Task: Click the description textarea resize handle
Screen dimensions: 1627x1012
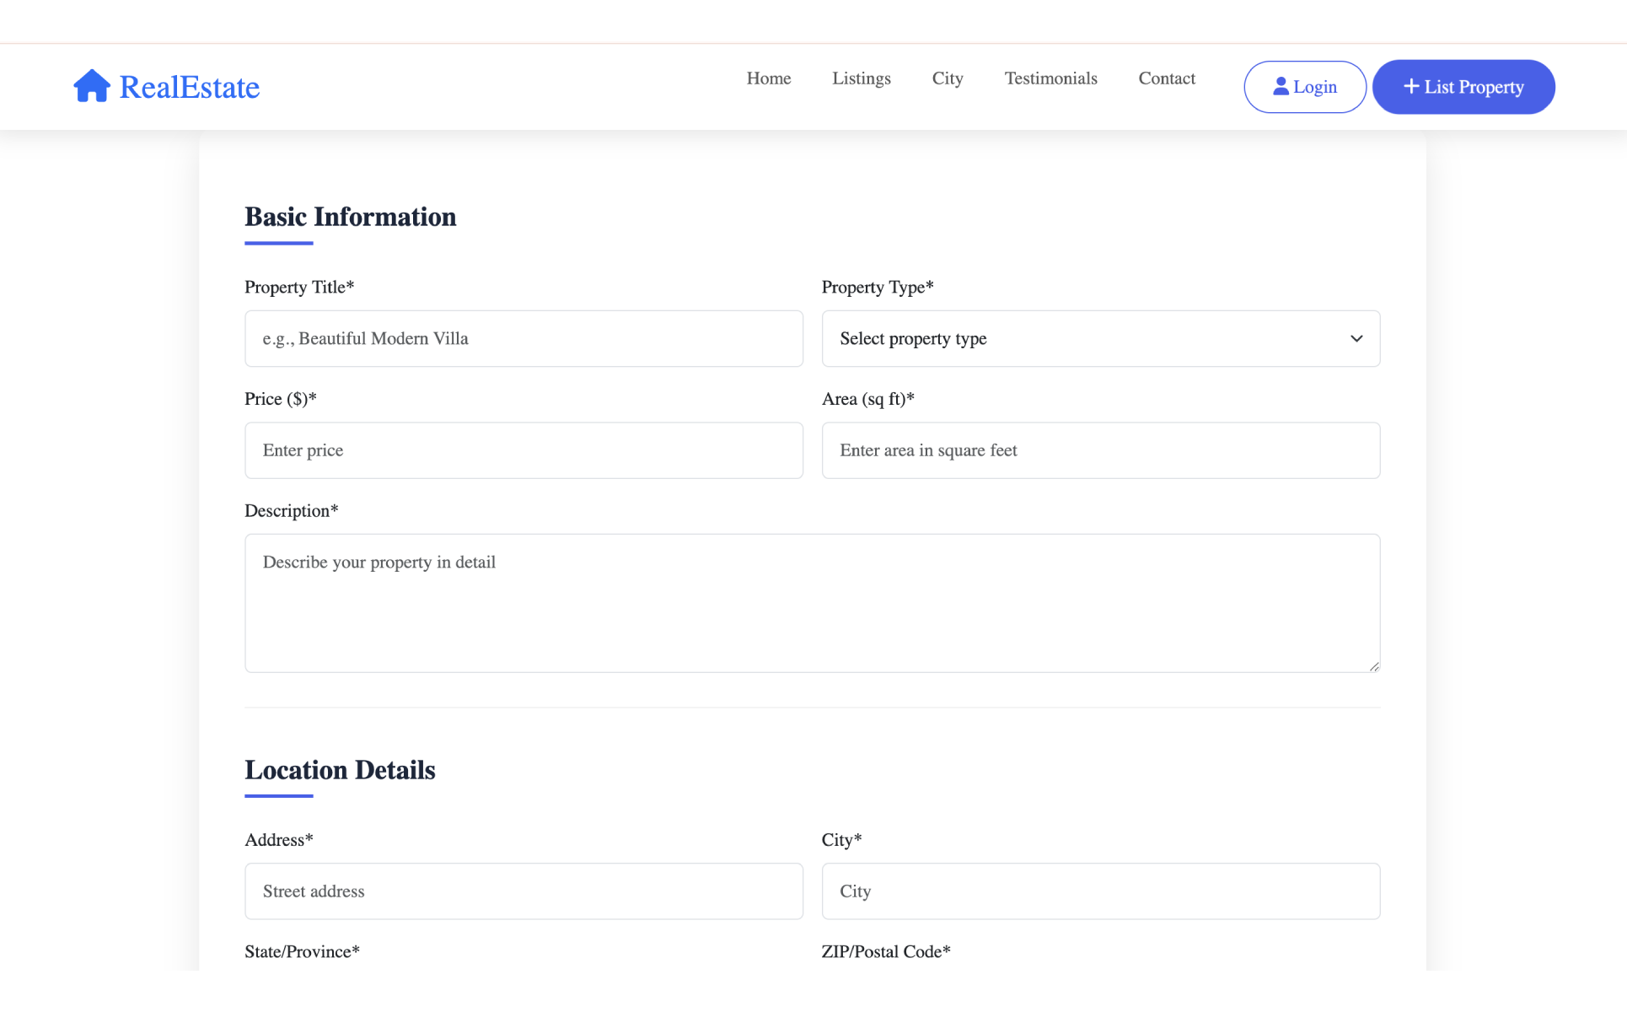Action: (1374, 666)
